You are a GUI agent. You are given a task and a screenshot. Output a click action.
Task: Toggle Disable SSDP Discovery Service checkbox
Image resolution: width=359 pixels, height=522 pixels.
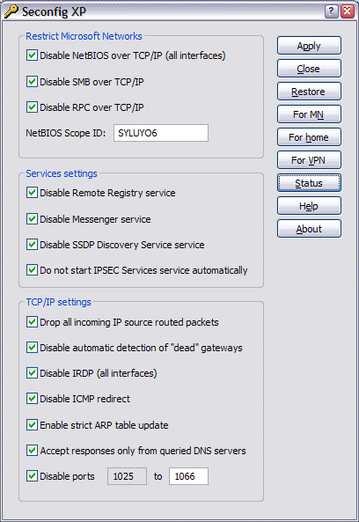pyautogui.click(x=32, y=245)
